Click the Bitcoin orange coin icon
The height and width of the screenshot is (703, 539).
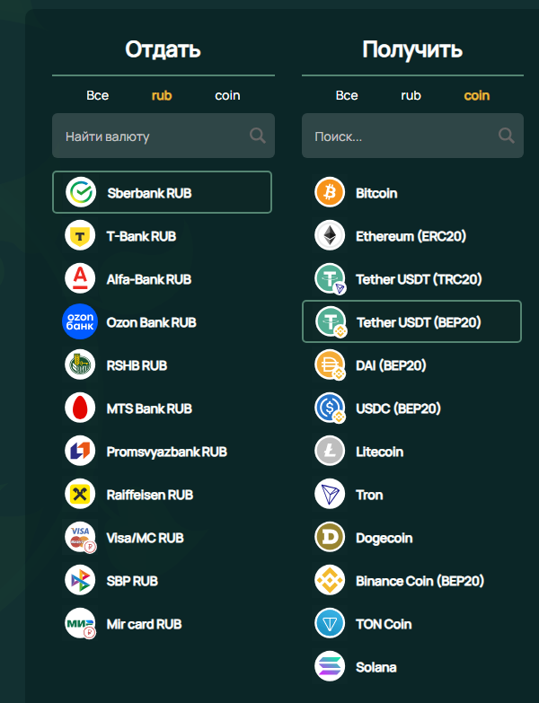point(330,193)
